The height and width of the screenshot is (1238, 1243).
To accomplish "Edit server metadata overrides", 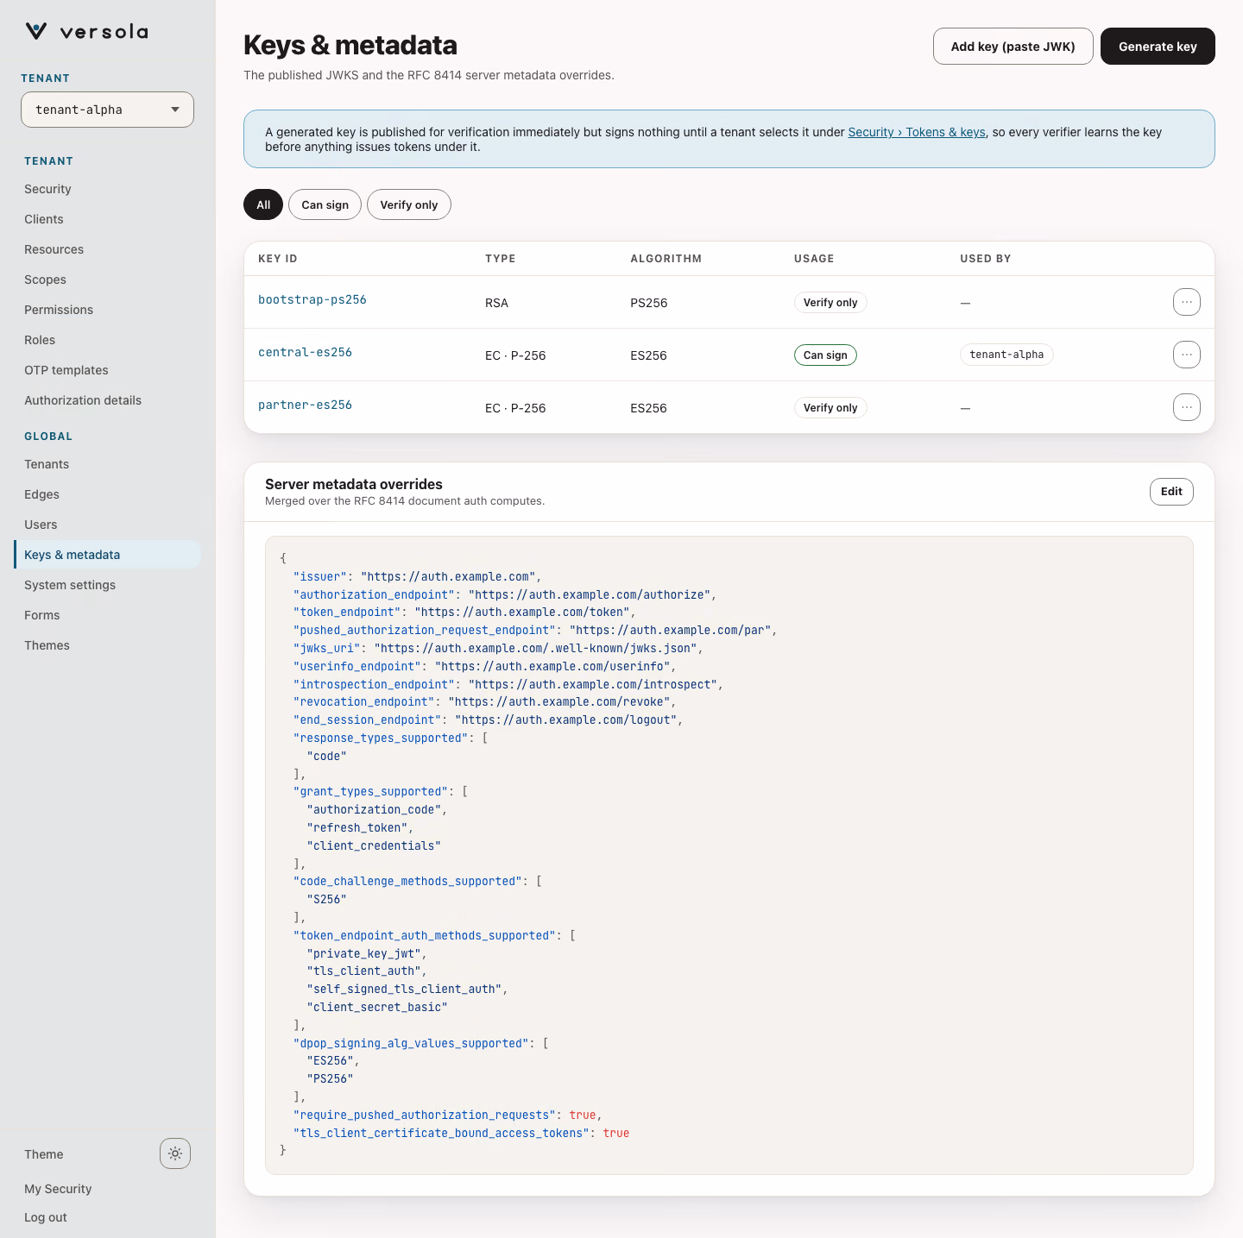I will click(1171, 492).
